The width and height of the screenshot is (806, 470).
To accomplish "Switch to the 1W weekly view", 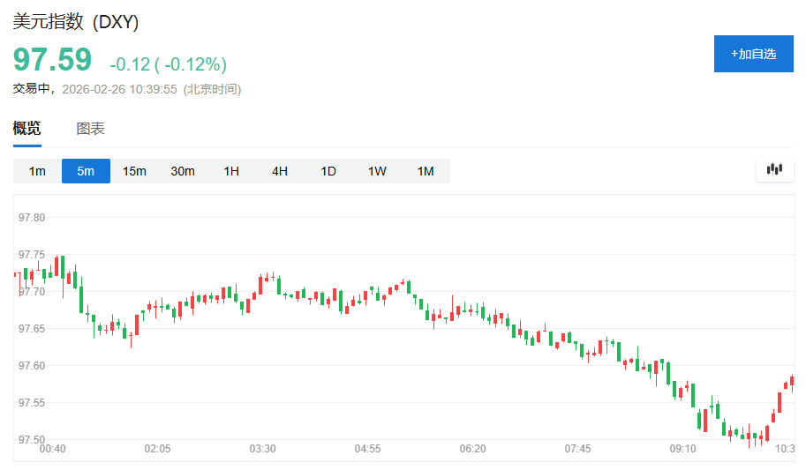I will click(x=377, y=171).
